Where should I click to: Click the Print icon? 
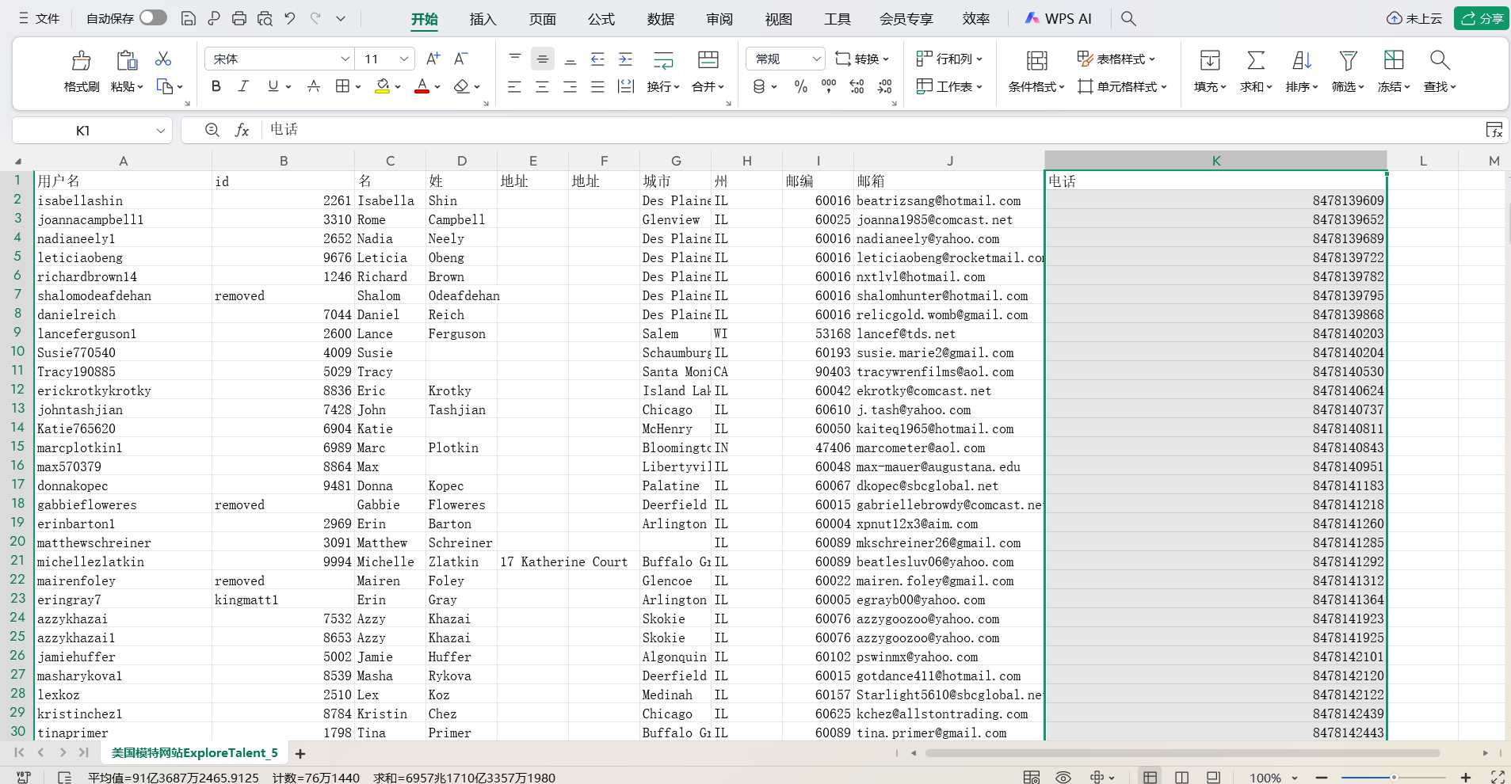pyautogui.click(x=239, y=18)
